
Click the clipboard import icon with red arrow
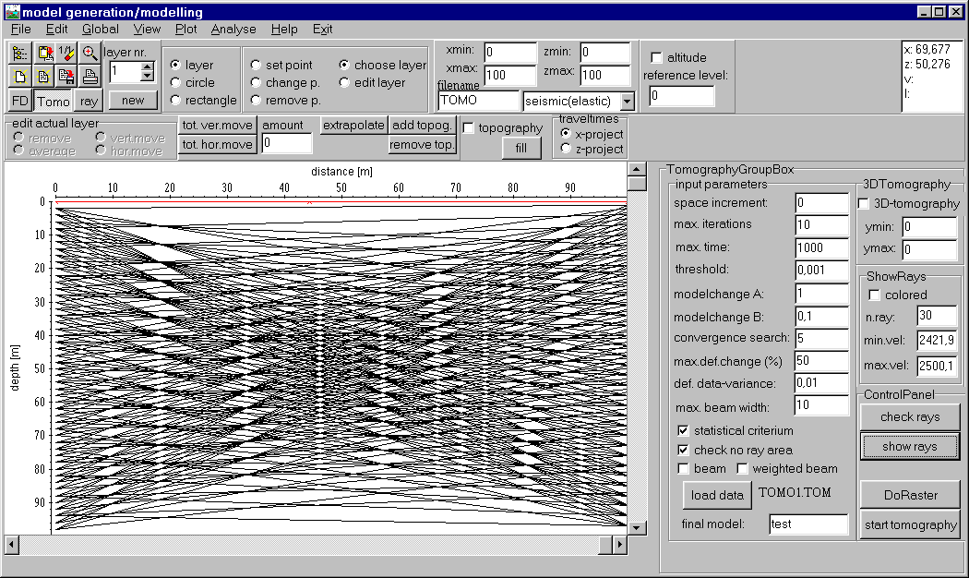(x=43, y=54)
